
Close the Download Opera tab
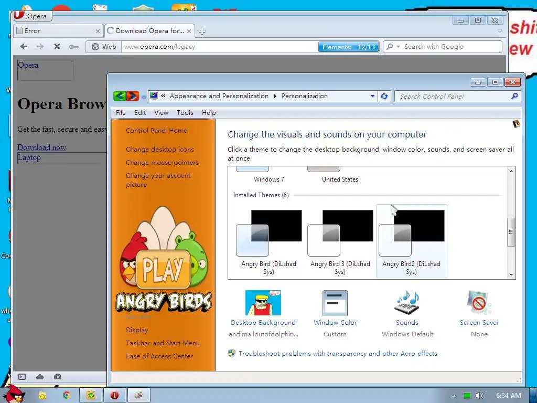(189, 31)
